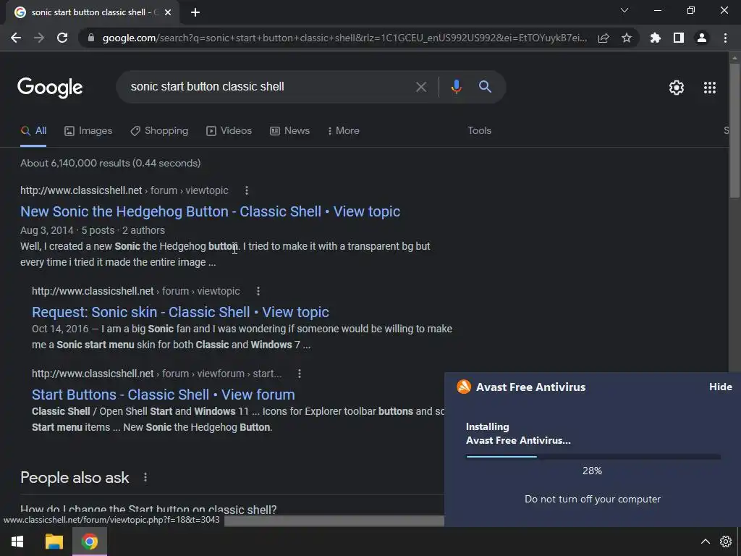Open the tab search chevron
This screenshot has height=556, width=741.
tap(624, 10)
